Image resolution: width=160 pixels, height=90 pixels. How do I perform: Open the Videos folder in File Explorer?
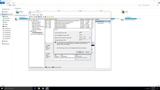(x=124, y=12)
